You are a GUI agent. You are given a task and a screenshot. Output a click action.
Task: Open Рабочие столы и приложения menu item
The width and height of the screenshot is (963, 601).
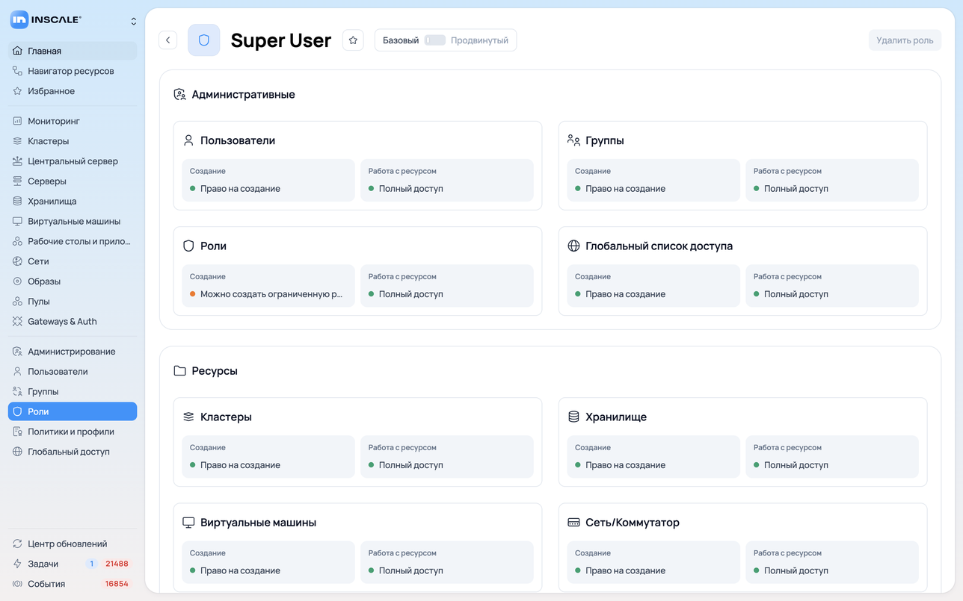73,241
